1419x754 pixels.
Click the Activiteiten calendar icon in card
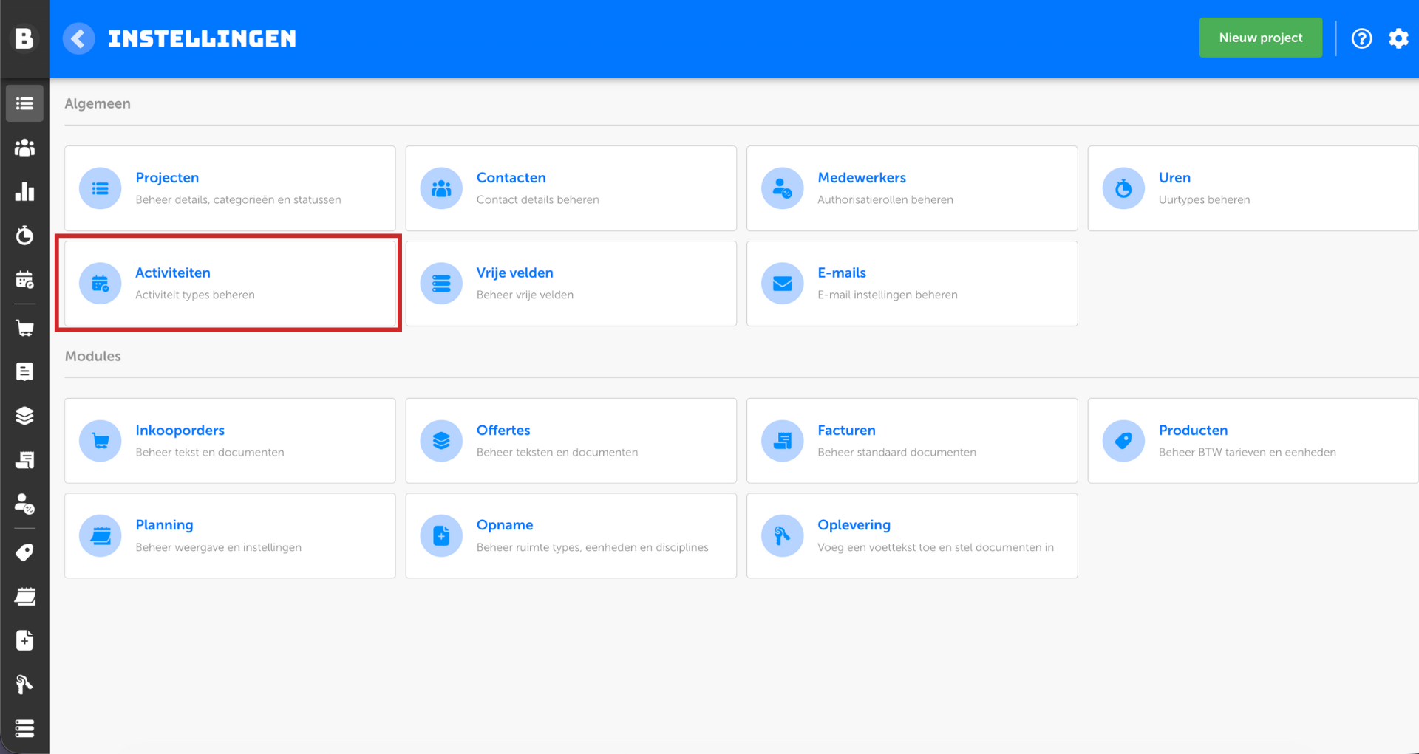(101, 284)
